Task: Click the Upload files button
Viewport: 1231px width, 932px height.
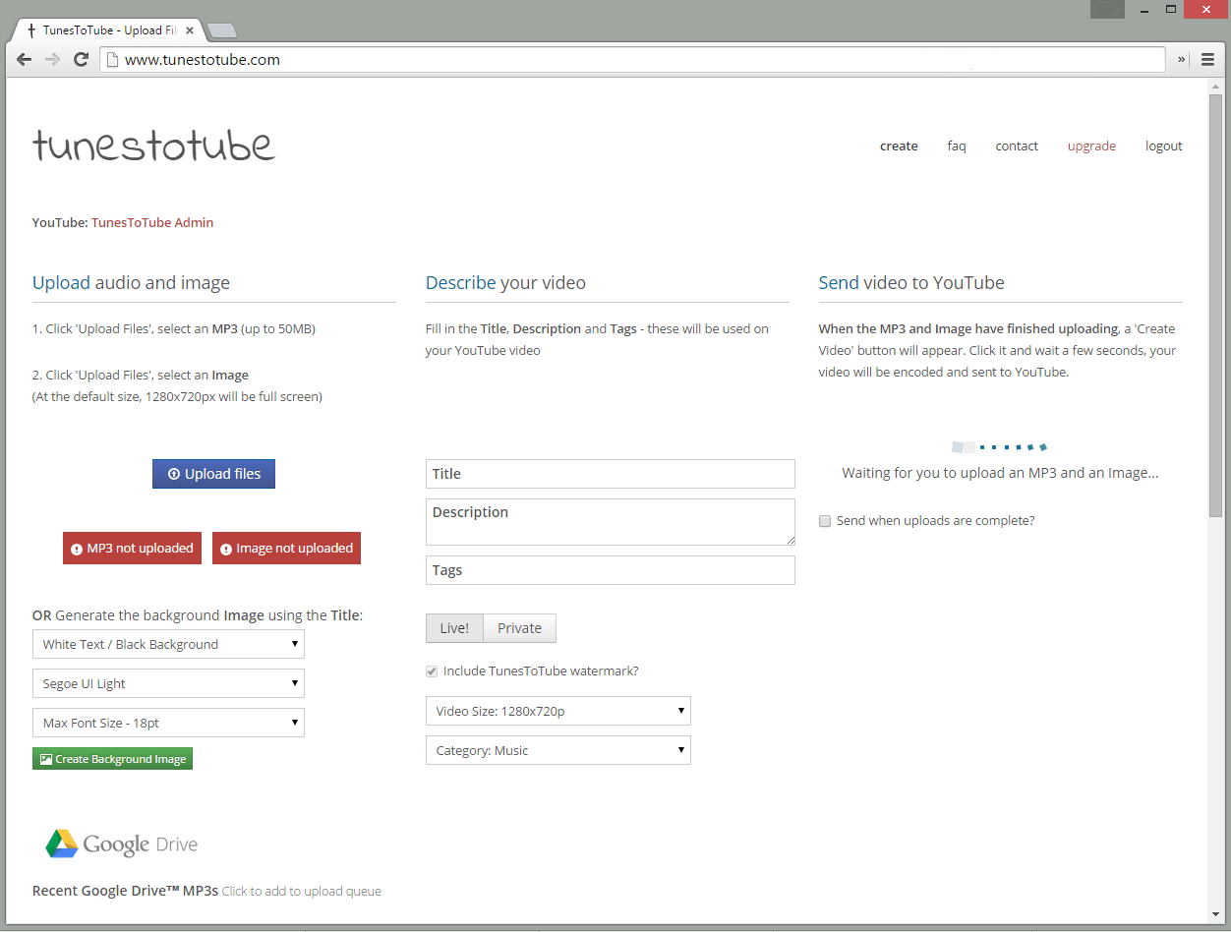Action: (213, 474)
